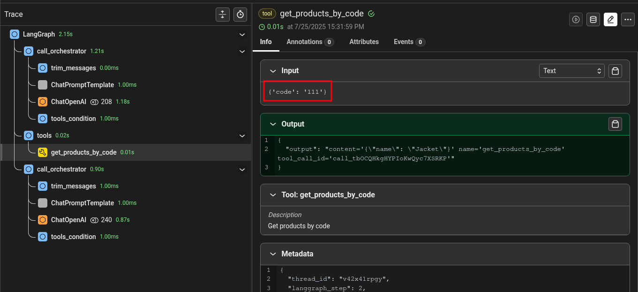Collapse the tools span chevron
The image size is (638, 292).
pos(242,136)
